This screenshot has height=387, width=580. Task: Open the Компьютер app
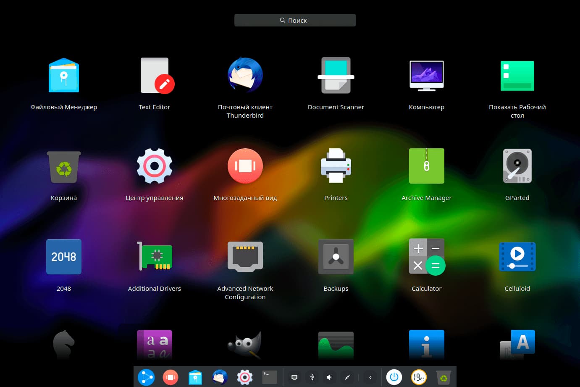tap(427, 76)
